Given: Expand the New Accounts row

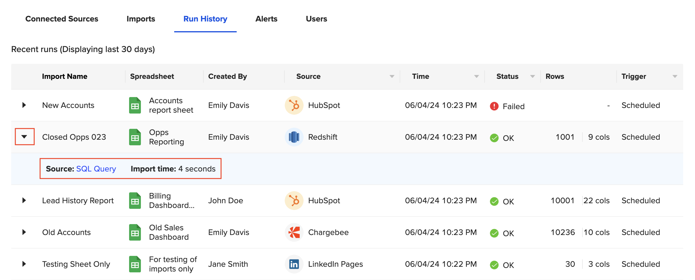Looking at the screenshot, I should (24, 105).
